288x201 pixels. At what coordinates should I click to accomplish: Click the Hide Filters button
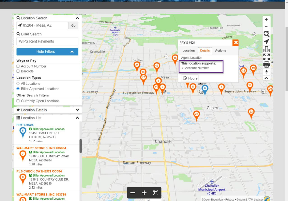[x=47, y=52]
